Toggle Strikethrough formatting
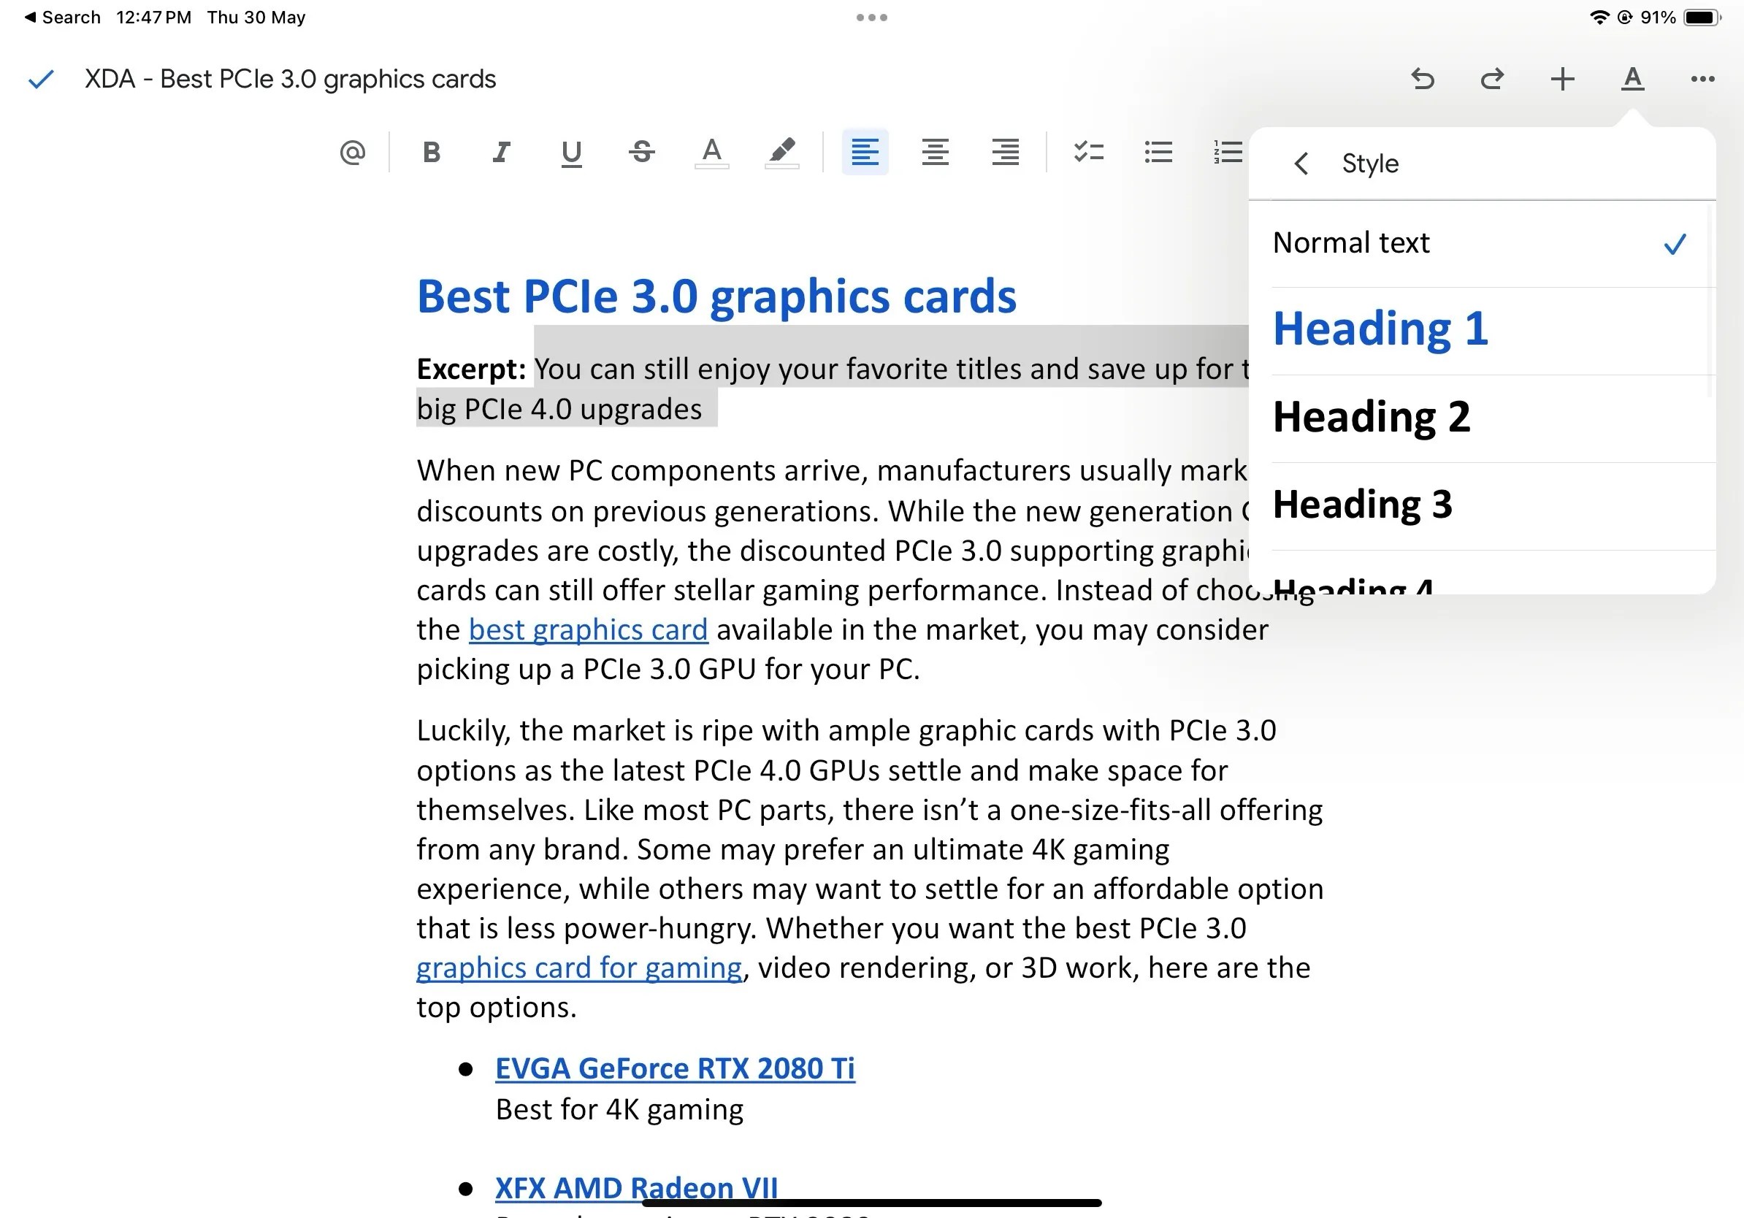The width and height of the screenshot is (1744, 1218). click(642, 153)
